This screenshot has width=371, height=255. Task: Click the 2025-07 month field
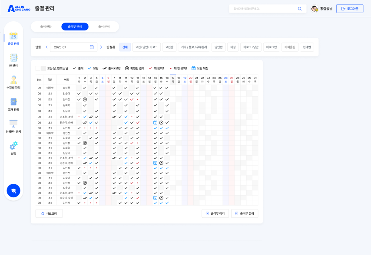tap(73, 47)
